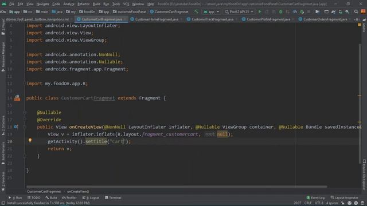Click onCreateView() in the editor breadcrumb
367x206 pixels.
78,192
